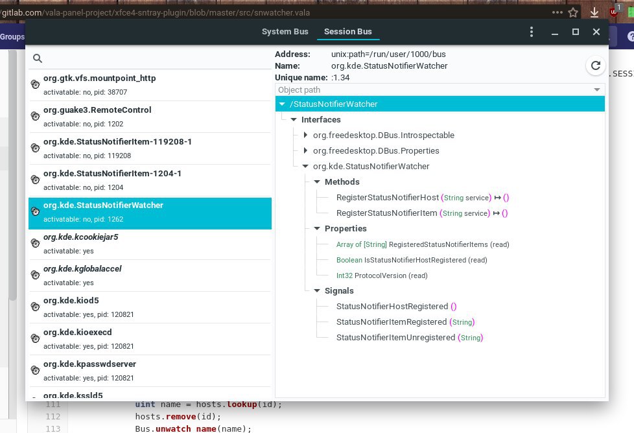Screen dimensions: 634x433
Task: Click gear icon beside org.gtk.vfs.mountpoint_http
Action: tap(36, 84)
